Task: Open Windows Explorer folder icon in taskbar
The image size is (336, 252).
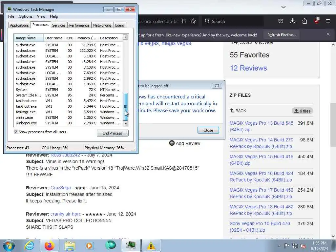Action: pos(70,245)
